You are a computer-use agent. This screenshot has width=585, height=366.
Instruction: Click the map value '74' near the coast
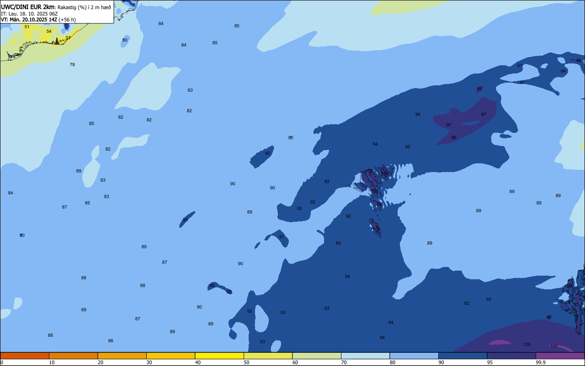pos(12,57)
